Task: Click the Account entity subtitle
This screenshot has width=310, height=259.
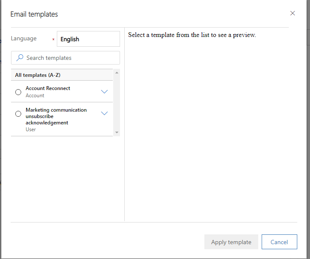Action: [x=35, y=96]
